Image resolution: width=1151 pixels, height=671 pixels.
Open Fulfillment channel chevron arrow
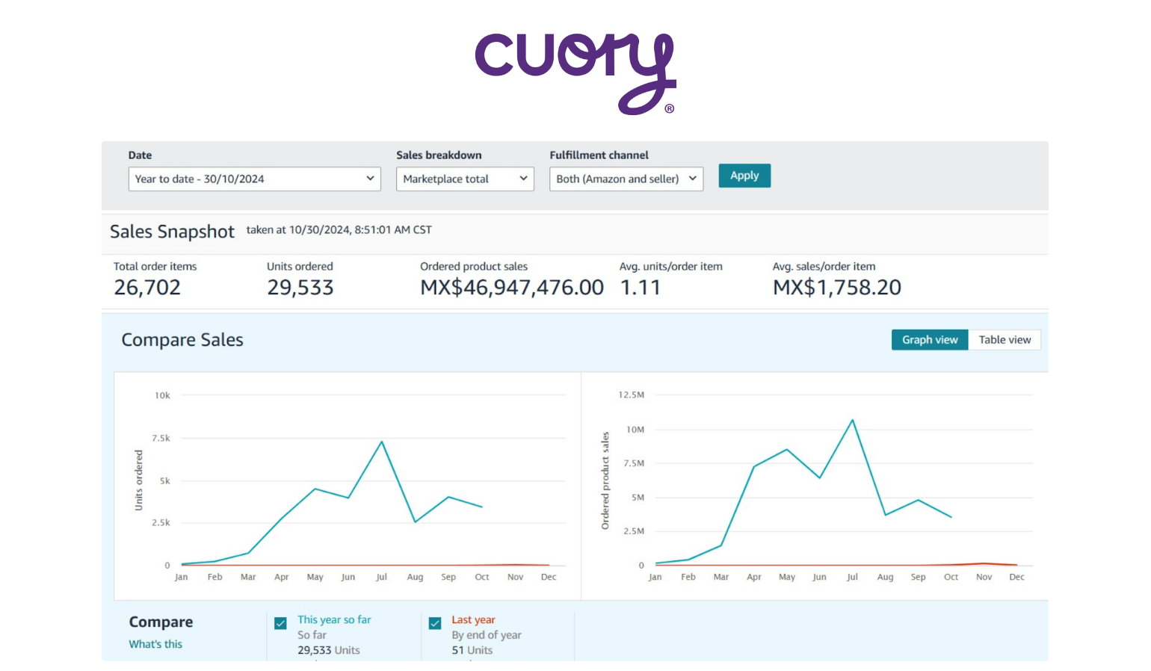(691, 179)
